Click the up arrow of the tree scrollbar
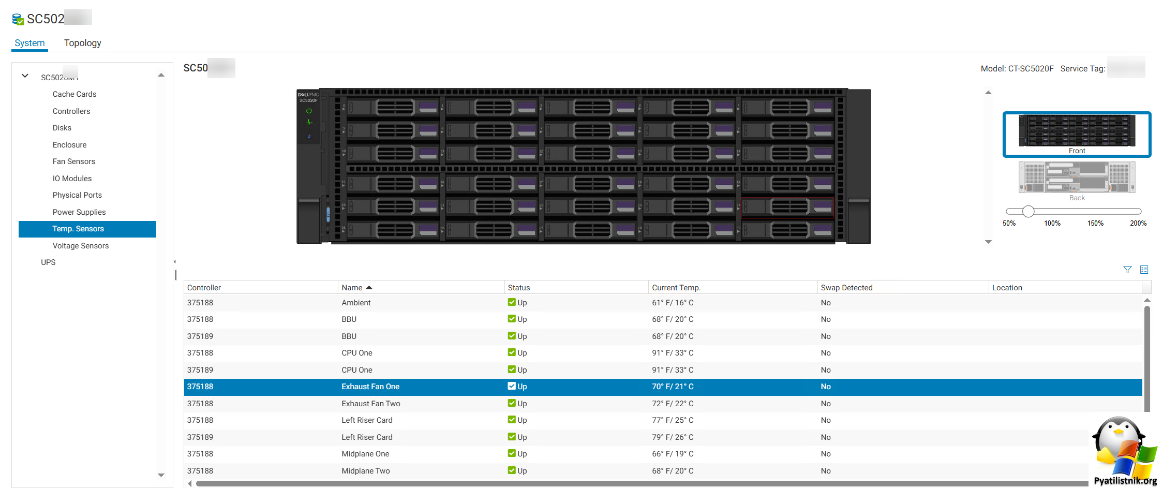The width and height of the screenshot is (1163, 488). [161, 75]
